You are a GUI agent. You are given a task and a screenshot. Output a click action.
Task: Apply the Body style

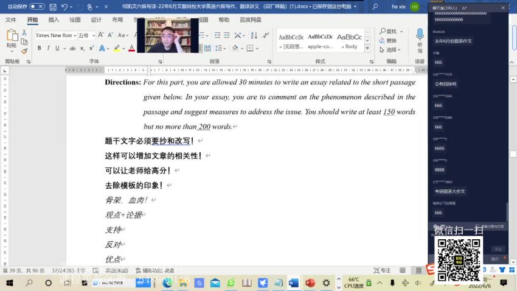349,41
